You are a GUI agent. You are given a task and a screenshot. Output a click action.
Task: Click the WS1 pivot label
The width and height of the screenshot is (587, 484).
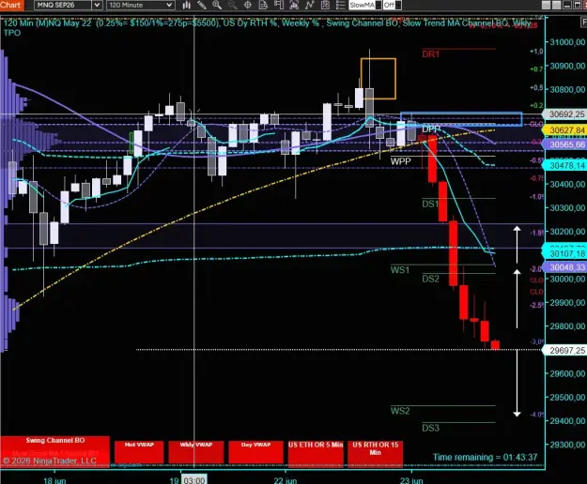pyautogui.click(x=400, y=270)
